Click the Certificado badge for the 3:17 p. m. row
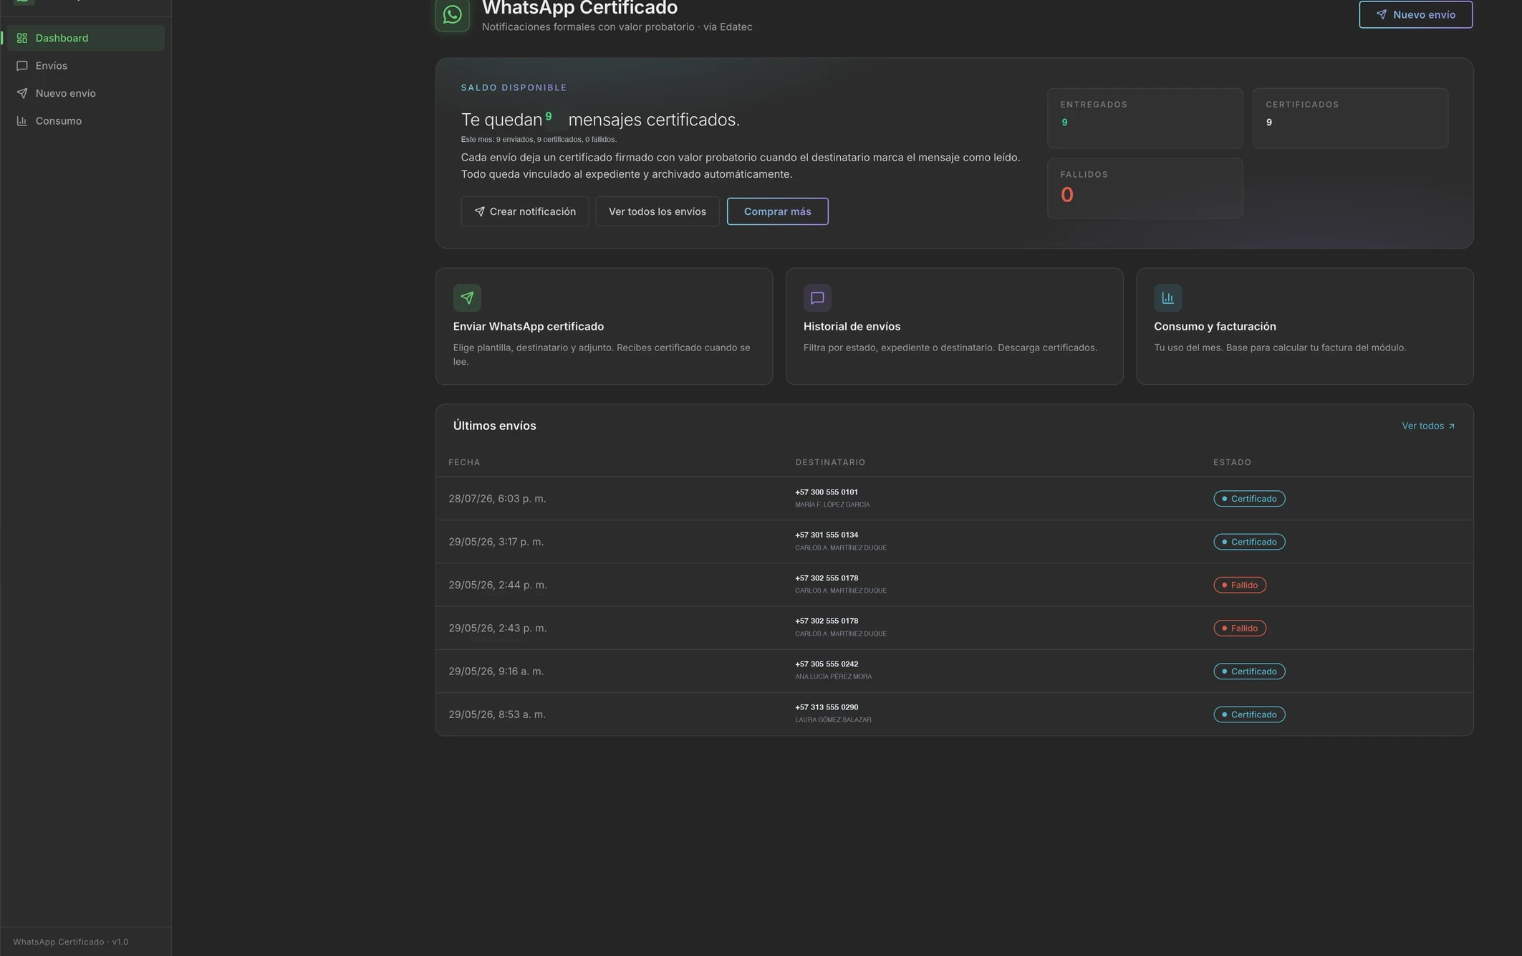Viewport: 1522px width, 956px height. (x=1249, y=542)
